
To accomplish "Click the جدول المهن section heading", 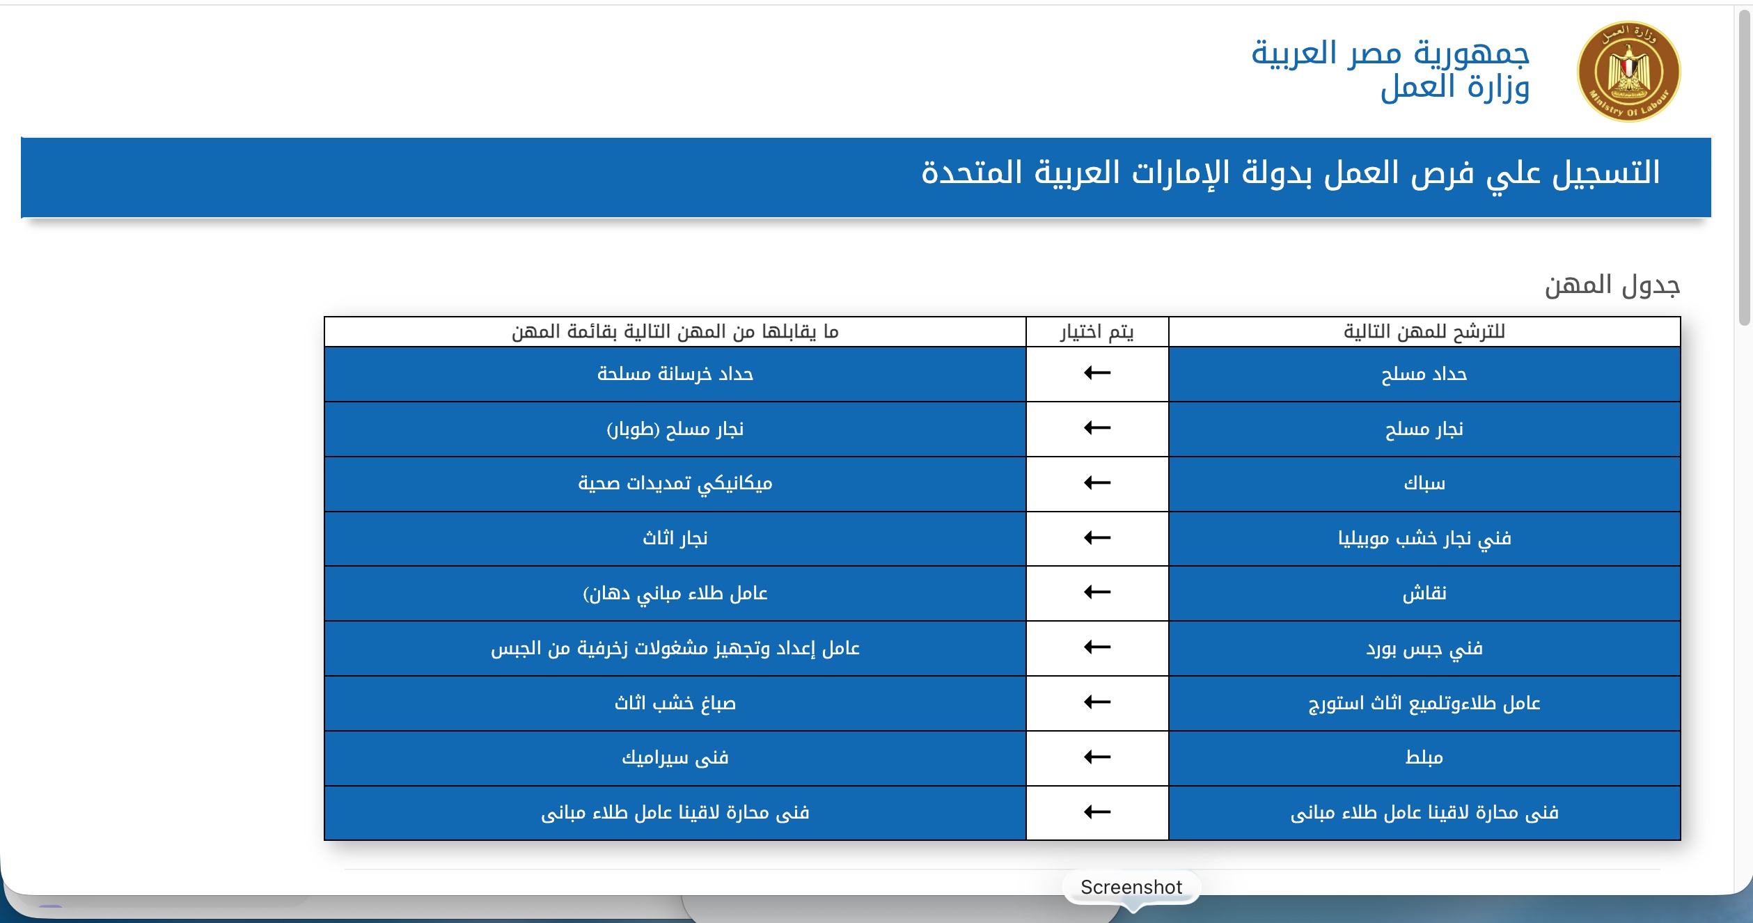I will click(1612, 285).
